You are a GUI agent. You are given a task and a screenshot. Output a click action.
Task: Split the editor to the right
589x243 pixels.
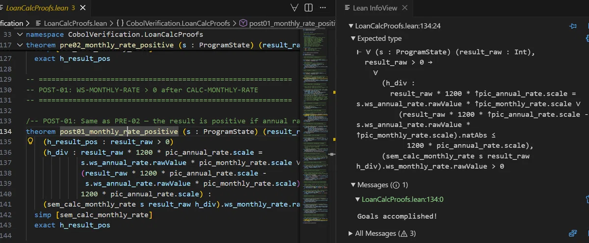(309, 7)
